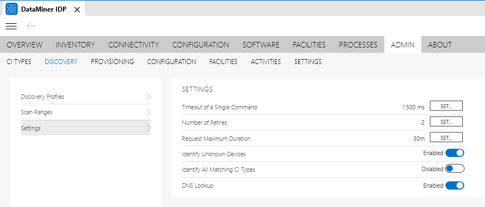Set Timeout of a Single Command
The width and height of the screenshot is (485, 207).
click(446, 105)
